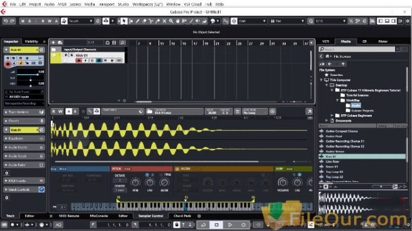This screenshot has width=412, height=231.
Task: Toggle the sampler A comparison button
Action: [x=69, y=112]
